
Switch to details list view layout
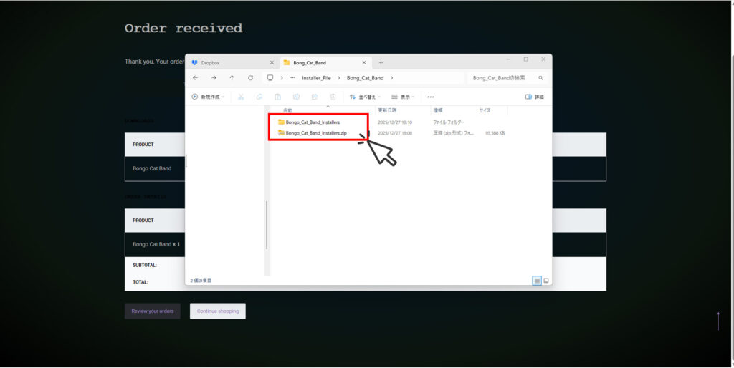pos(536,281)
